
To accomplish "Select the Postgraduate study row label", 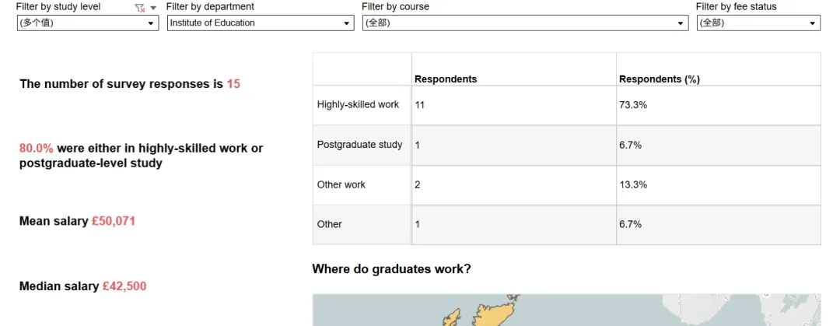I will coord(359,145).
